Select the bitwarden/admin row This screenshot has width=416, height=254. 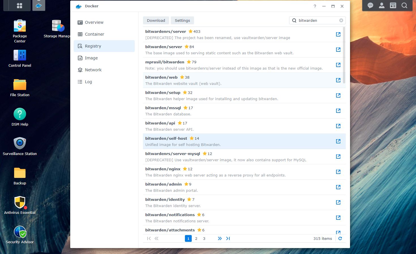click(x=244, y=187)
